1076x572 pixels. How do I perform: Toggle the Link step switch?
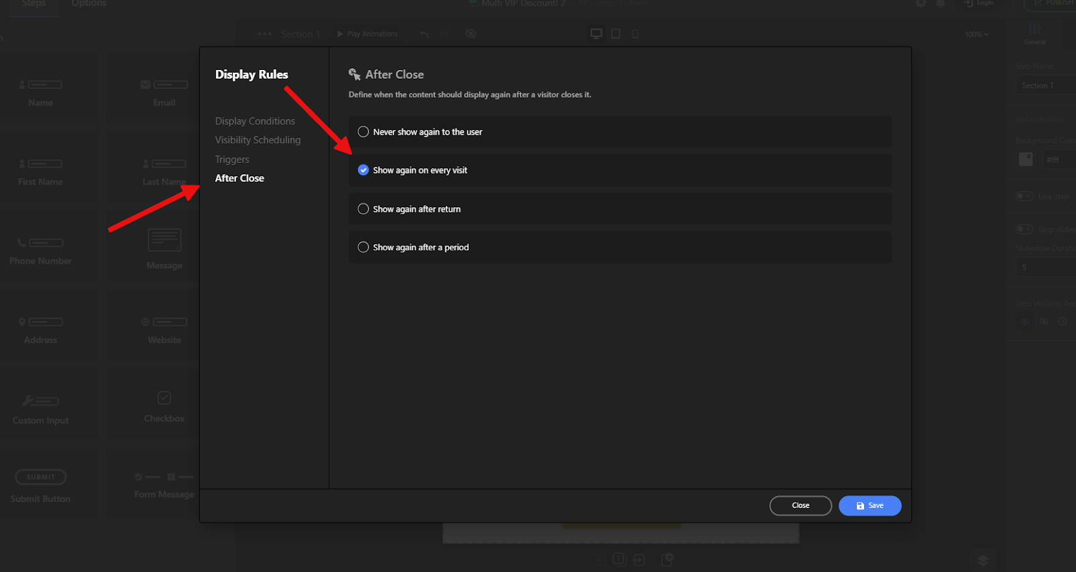click(1024, 196)
